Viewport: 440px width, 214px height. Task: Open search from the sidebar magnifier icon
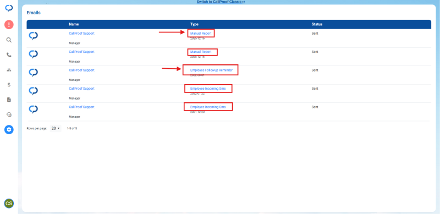pos(9,40)
